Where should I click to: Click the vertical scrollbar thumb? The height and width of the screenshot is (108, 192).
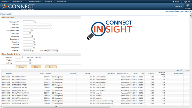click(191, 15)
